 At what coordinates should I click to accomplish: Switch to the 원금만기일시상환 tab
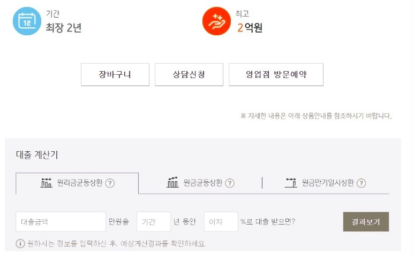click(x=326, y=183)
